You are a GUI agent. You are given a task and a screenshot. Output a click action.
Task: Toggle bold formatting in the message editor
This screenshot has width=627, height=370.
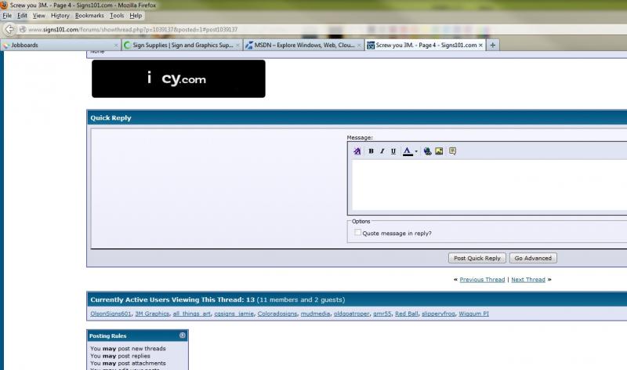pos(371,151)
